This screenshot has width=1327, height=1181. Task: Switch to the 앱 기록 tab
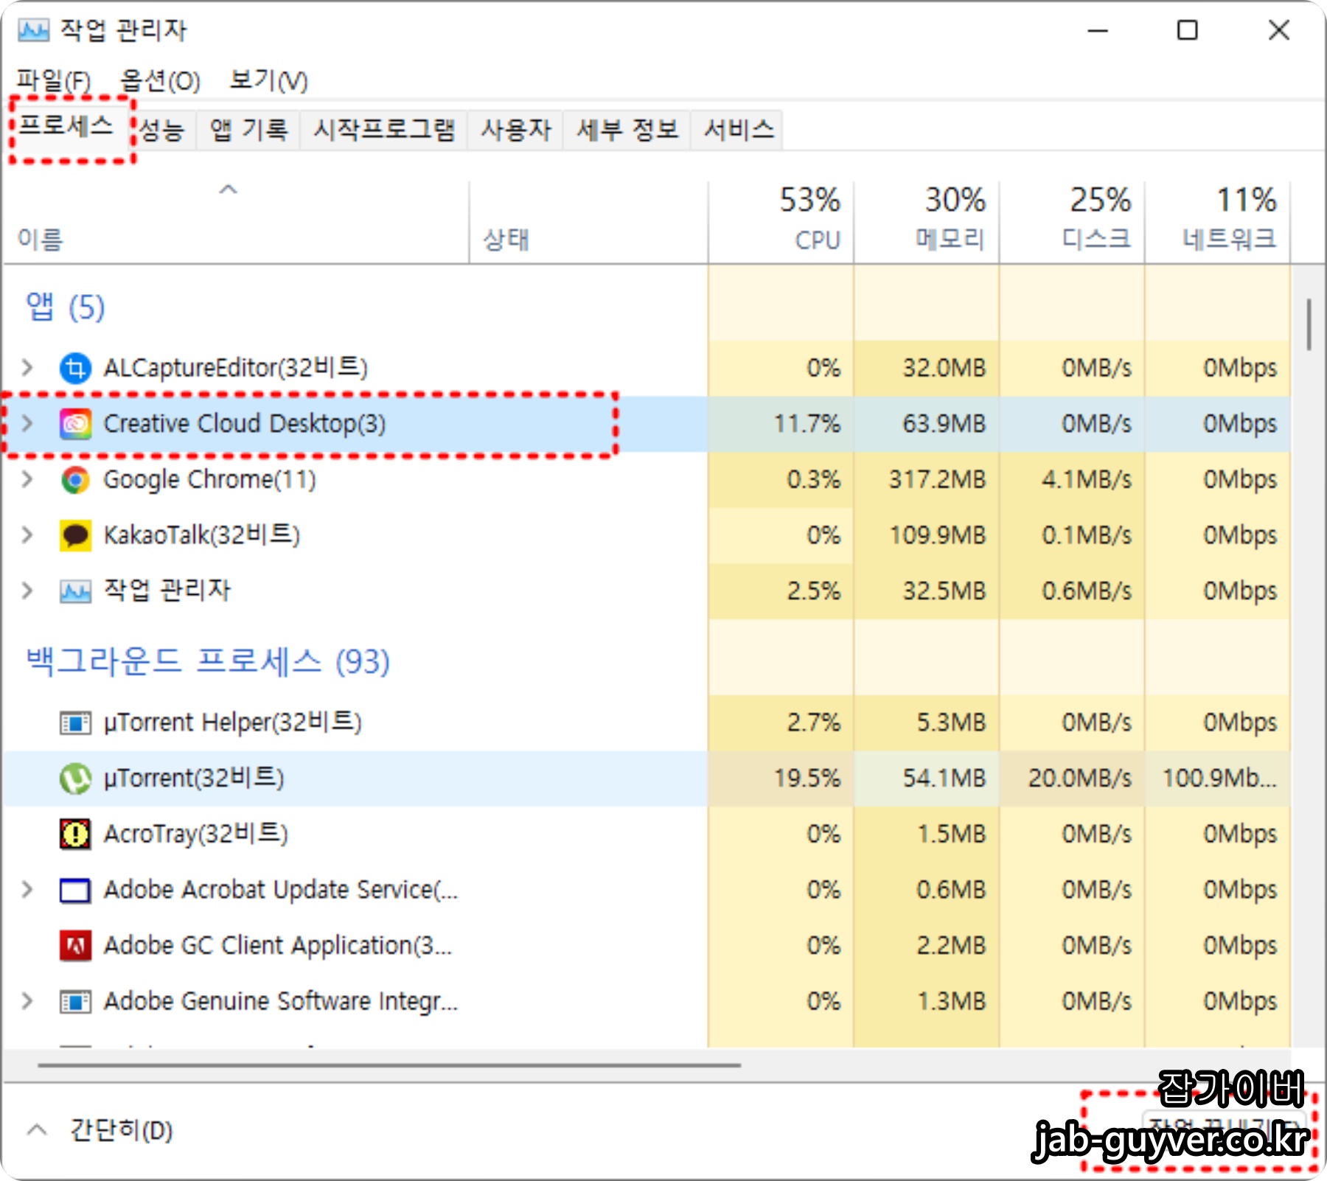(248, 130)
